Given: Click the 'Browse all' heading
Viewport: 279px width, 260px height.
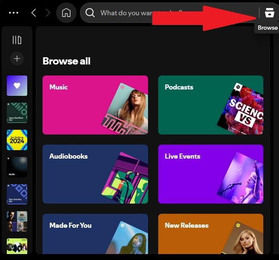Looking at the screenshot, I should 66,61.
